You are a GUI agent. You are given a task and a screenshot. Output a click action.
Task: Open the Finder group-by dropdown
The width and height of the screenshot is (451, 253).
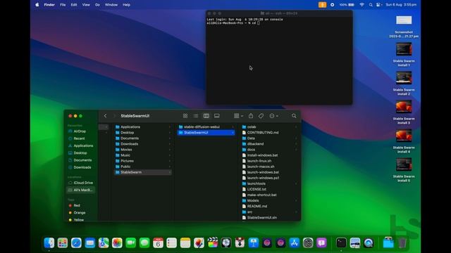pyautogui.click(x=238, y=116)
